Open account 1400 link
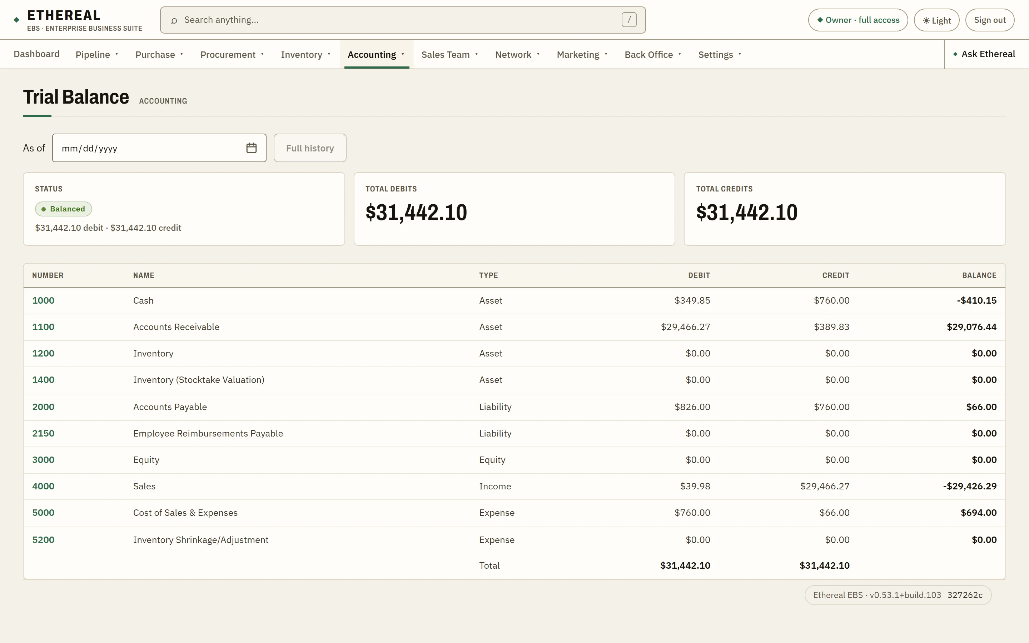Viewport: 1029px width, 643px height. click(x=43, y=380)
